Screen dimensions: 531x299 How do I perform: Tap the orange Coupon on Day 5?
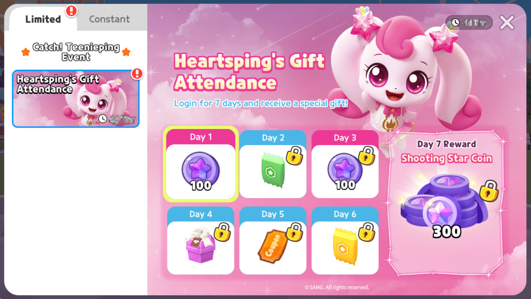(273, 246)
